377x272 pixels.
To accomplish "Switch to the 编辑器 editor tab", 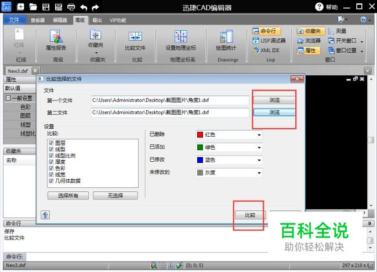I will point(60,20).
